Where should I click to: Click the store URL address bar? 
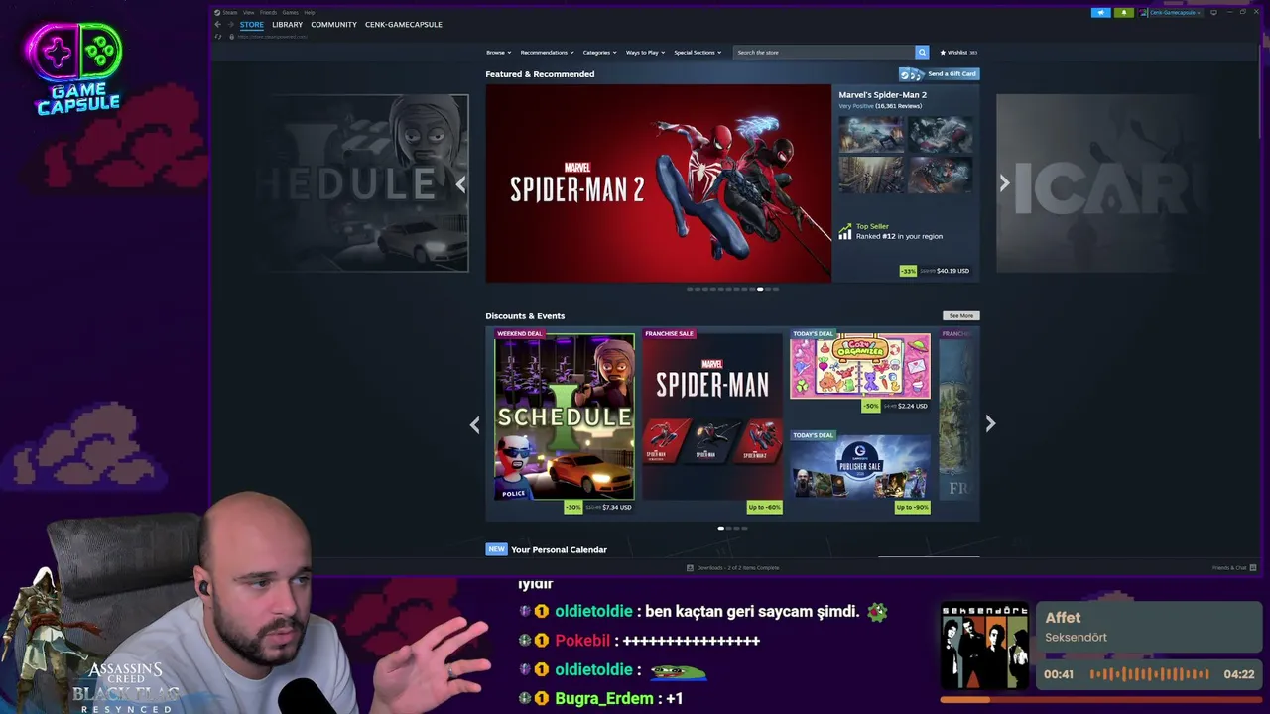coord(273,37)
